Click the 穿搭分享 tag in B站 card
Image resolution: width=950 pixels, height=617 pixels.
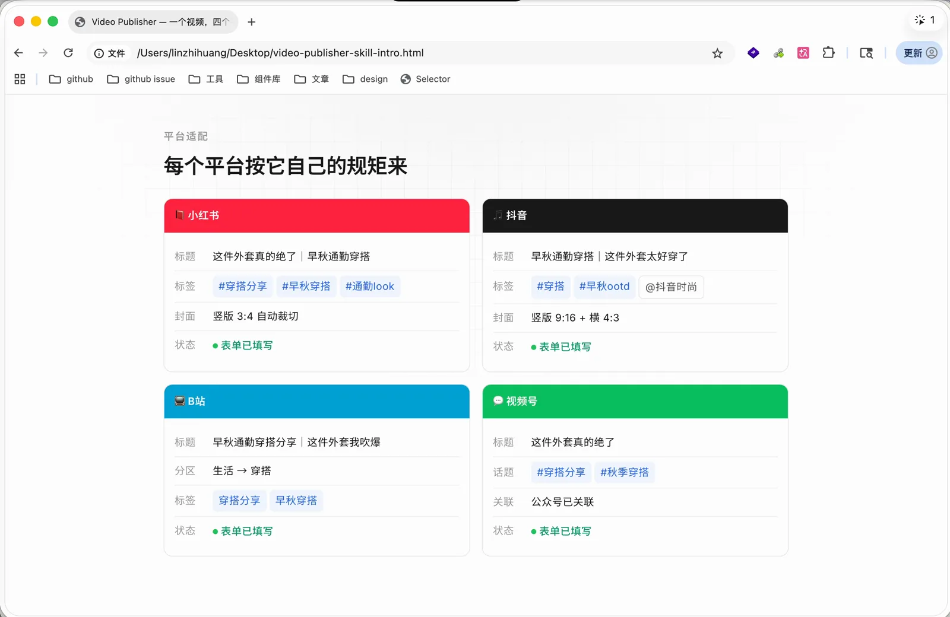[x=239, y=500]
